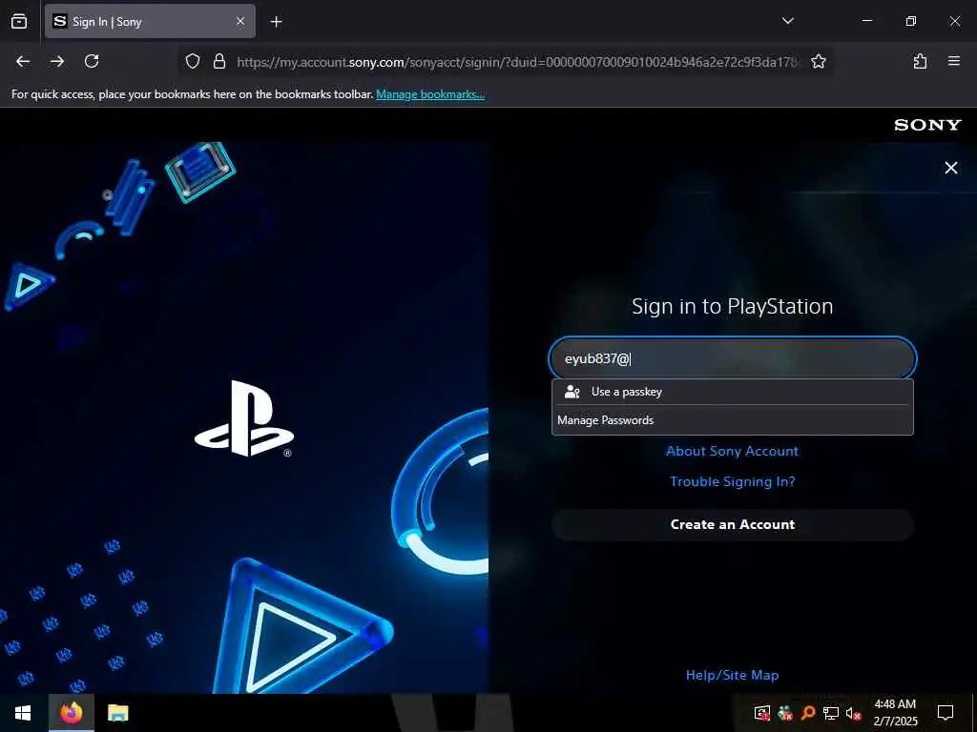The height and width of the screenshot is (732, 977).
Task: Open About Sony Account link
Action: tap(732, 451)
